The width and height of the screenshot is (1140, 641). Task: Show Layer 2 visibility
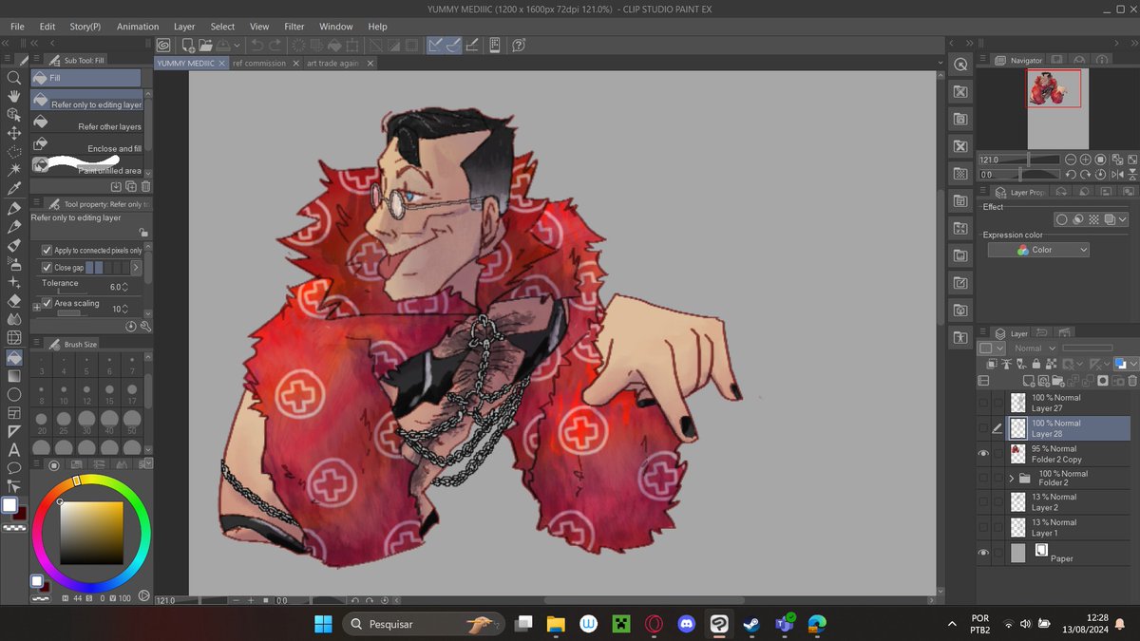[983, 501]
